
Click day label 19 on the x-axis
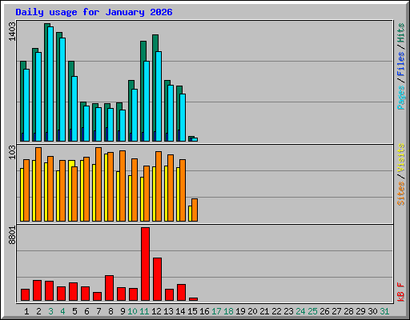point(240,311)
